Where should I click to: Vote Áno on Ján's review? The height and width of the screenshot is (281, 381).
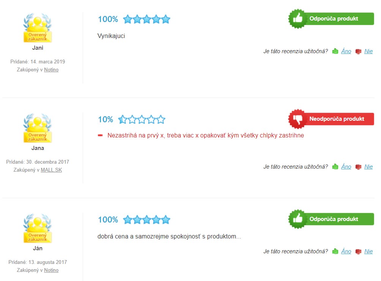346,251
